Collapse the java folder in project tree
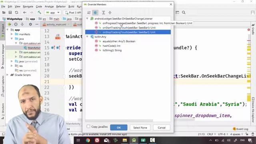Viewport: 256px width, 144px height. pyautogui.click(x=12, y=39)
